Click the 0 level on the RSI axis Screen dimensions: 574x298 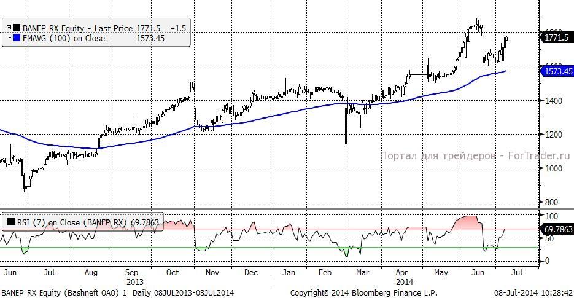tap(547, 261)
